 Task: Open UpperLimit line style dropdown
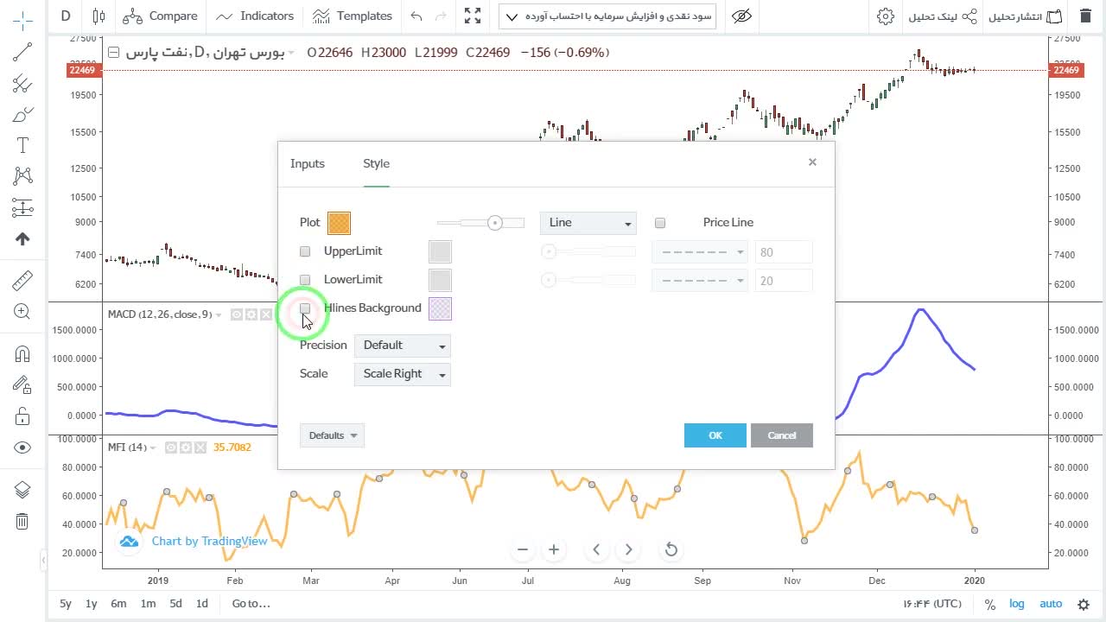point(699,252)
